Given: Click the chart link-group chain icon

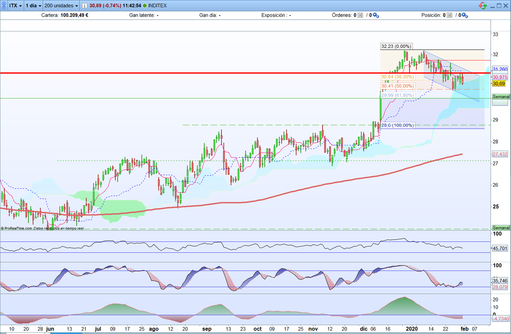Looking at the screenshot, I should [4, 6].
